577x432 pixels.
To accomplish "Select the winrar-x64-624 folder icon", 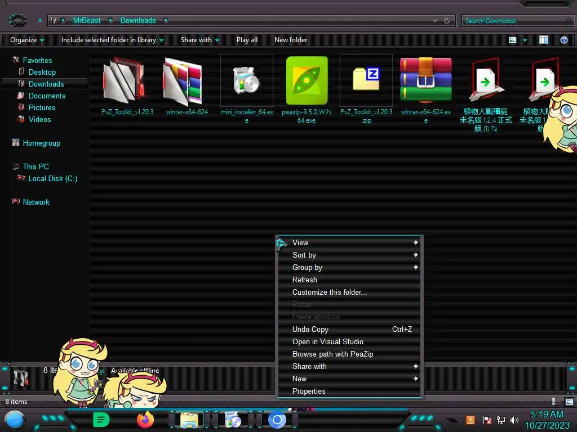I will pos(184,82).
